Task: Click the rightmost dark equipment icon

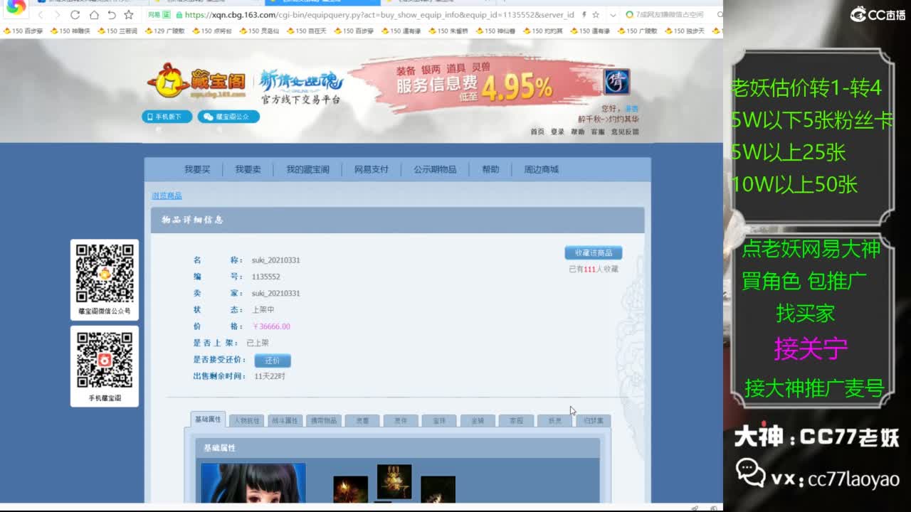Action: coord(438,489)
